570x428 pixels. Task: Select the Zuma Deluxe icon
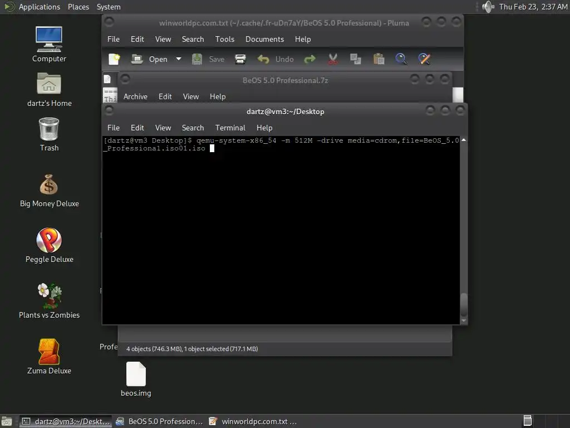click(49, 356)
